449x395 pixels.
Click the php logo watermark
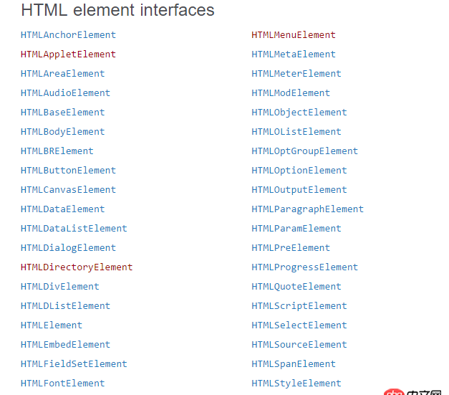click(391, 391)
